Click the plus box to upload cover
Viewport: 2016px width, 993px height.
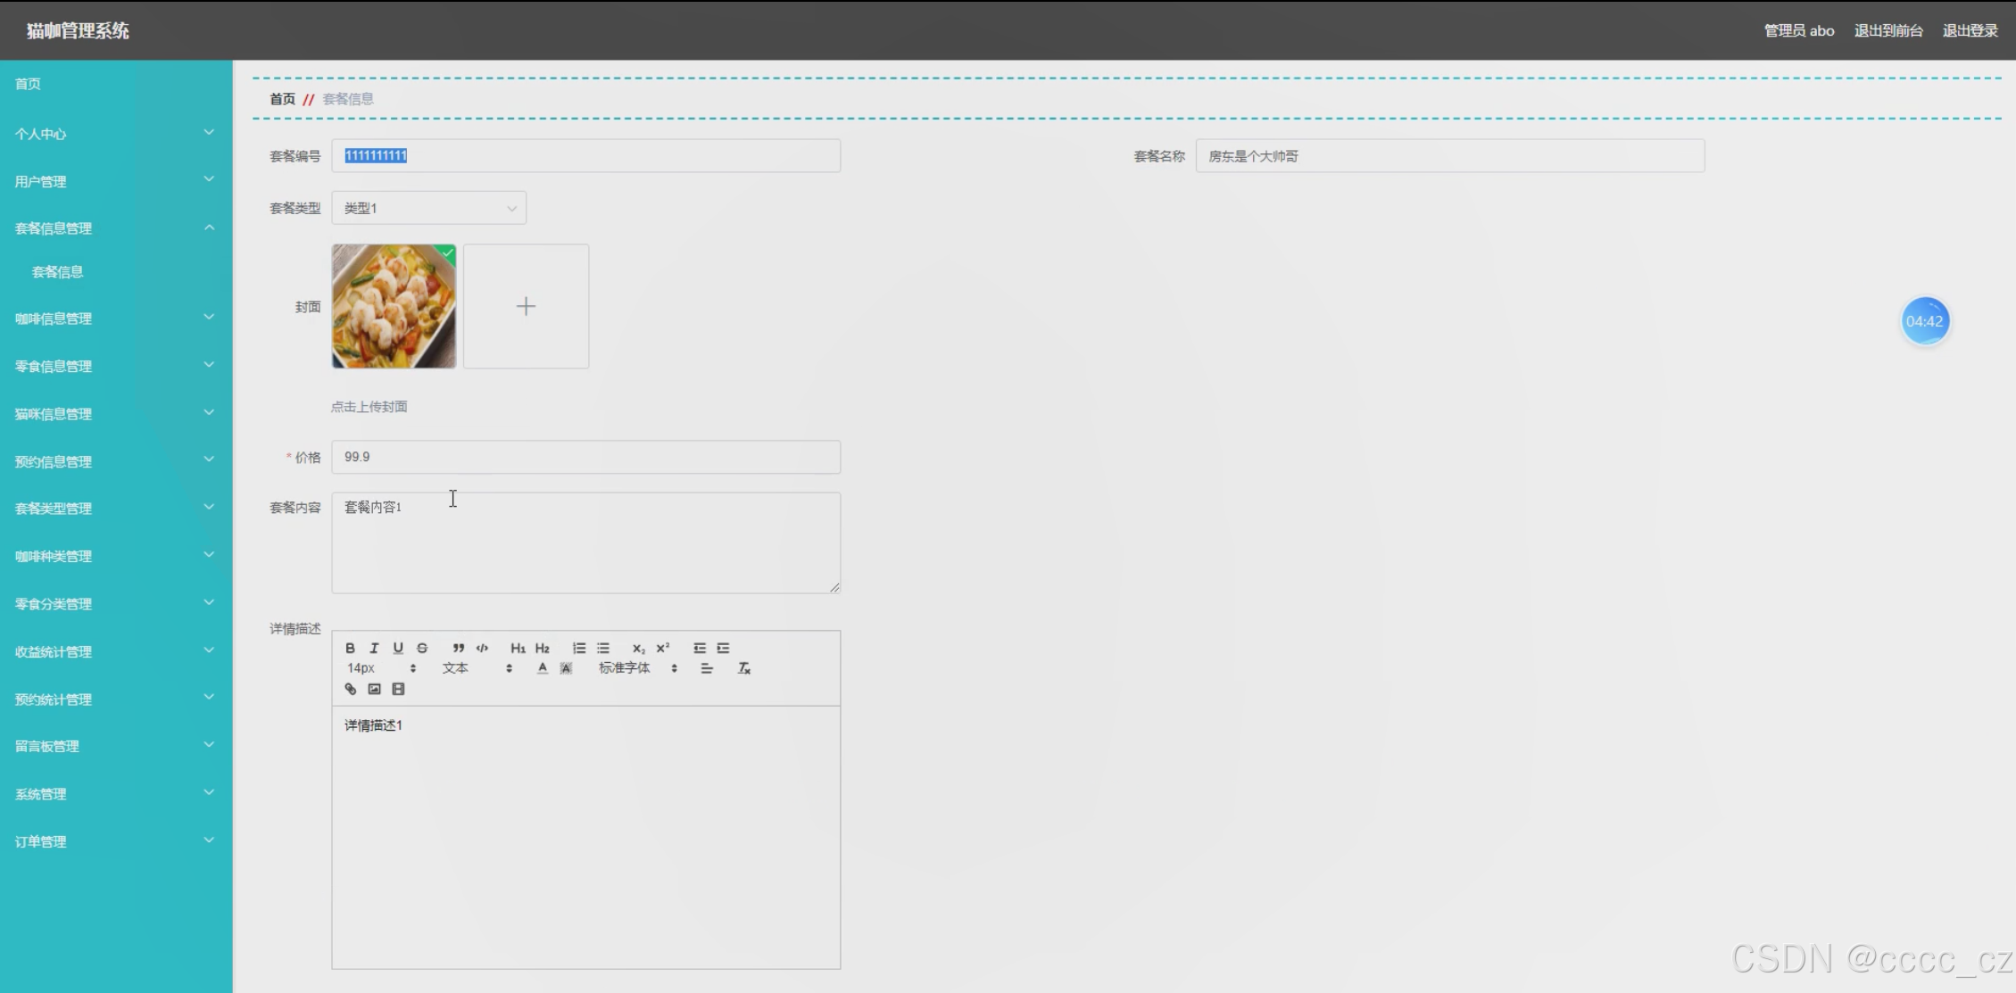point(526,306)
